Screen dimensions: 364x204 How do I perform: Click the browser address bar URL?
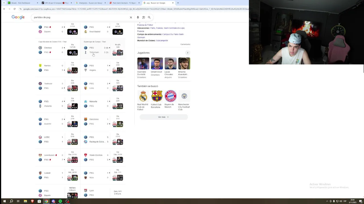point(135,9)
